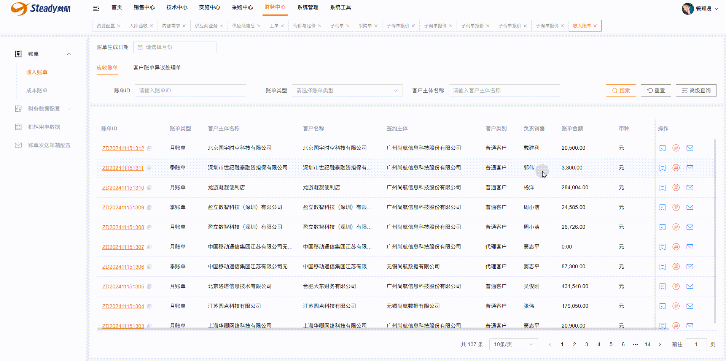Copy bill ID ZD202411151310
Screen dimensions: 726x361
point(150,188)
